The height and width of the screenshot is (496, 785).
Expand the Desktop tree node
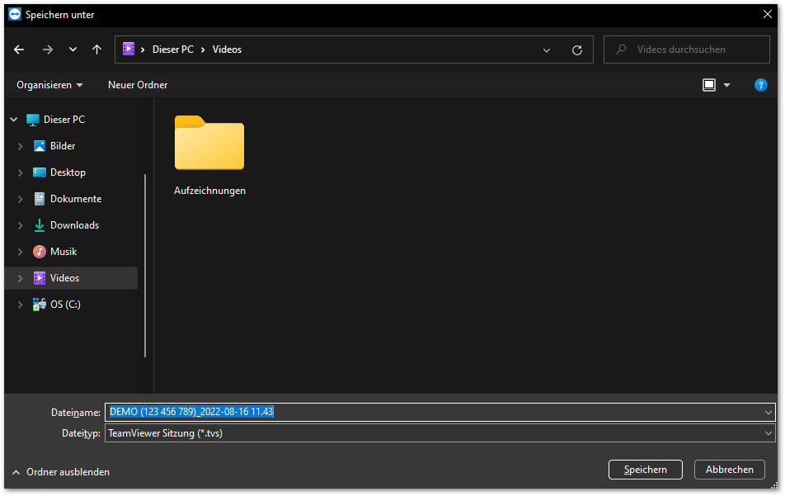20,172
